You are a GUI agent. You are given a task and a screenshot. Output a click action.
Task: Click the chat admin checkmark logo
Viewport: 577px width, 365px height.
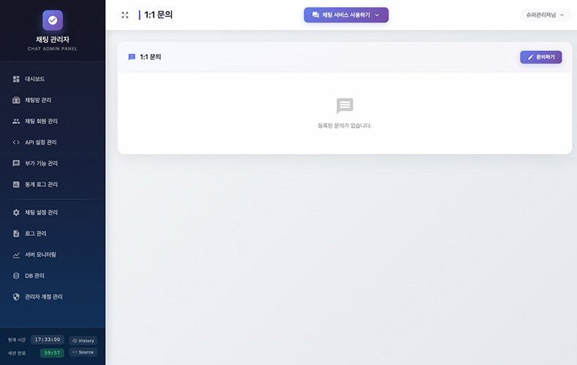(x=53, y=20)
